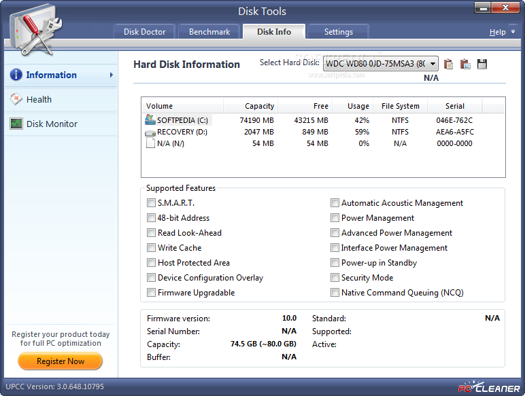Toggle the Write Cache checkbox
This screenshot has height=396, width=525.
(151, 247)
